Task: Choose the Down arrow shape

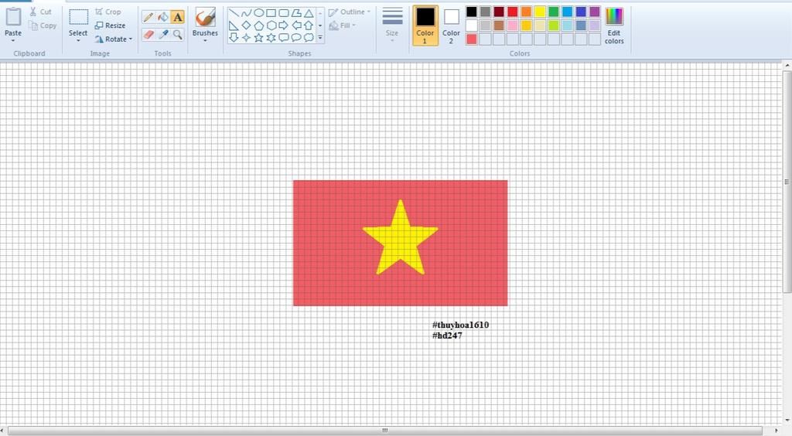Action: [234, 37]
